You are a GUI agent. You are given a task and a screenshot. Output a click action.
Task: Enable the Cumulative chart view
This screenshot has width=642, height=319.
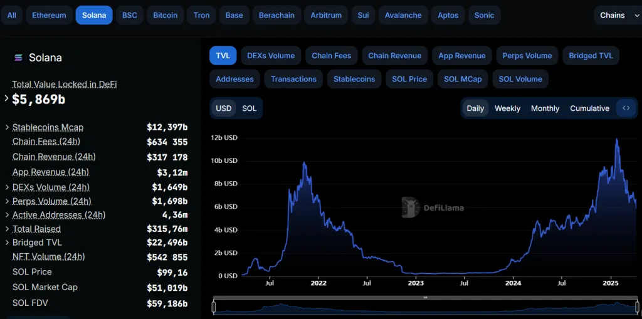[x=589, y=108]
